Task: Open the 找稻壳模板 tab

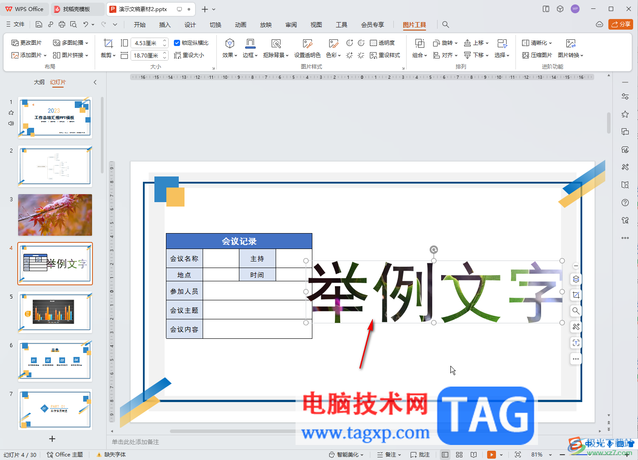Action: coord(77,9)
